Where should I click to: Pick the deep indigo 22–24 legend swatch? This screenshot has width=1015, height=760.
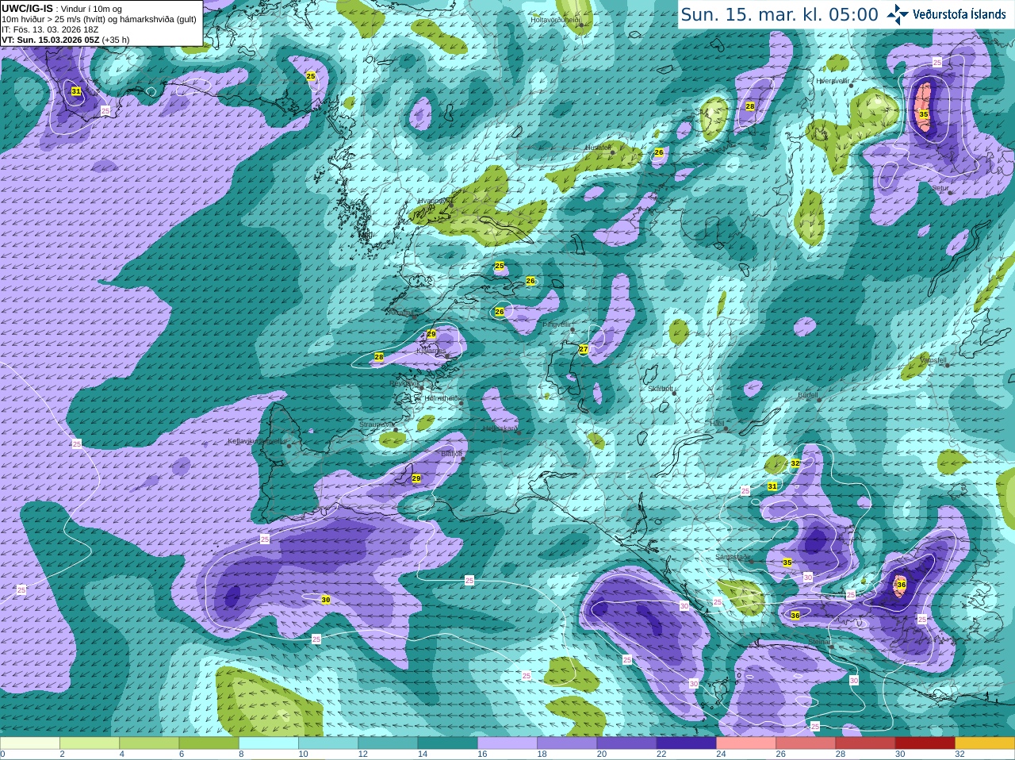(687, 743)
